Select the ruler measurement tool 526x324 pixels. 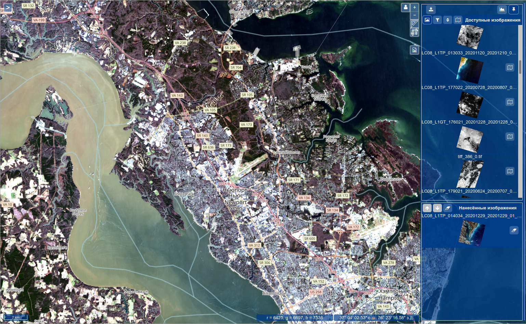(x=415, y=24)
